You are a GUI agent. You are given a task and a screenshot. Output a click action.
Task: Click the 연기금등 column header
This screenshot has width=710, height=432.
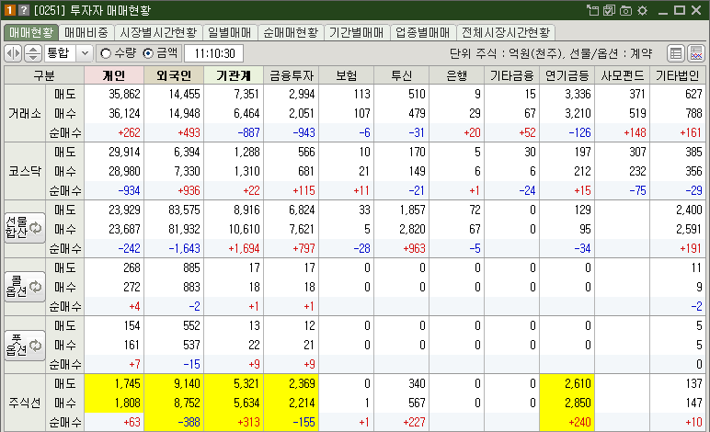[x=567, y=75]
